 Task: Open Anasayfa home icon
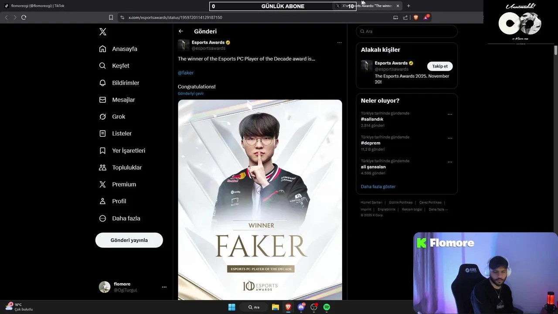coord(102,49)
